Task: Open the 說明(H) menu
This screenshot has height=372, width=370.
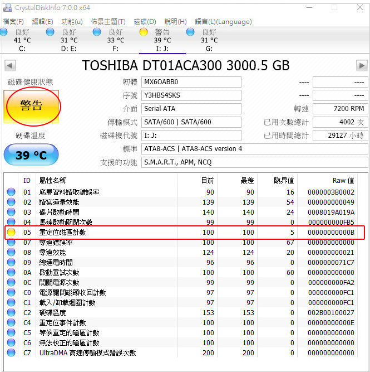Action: [x=175, y=22]
